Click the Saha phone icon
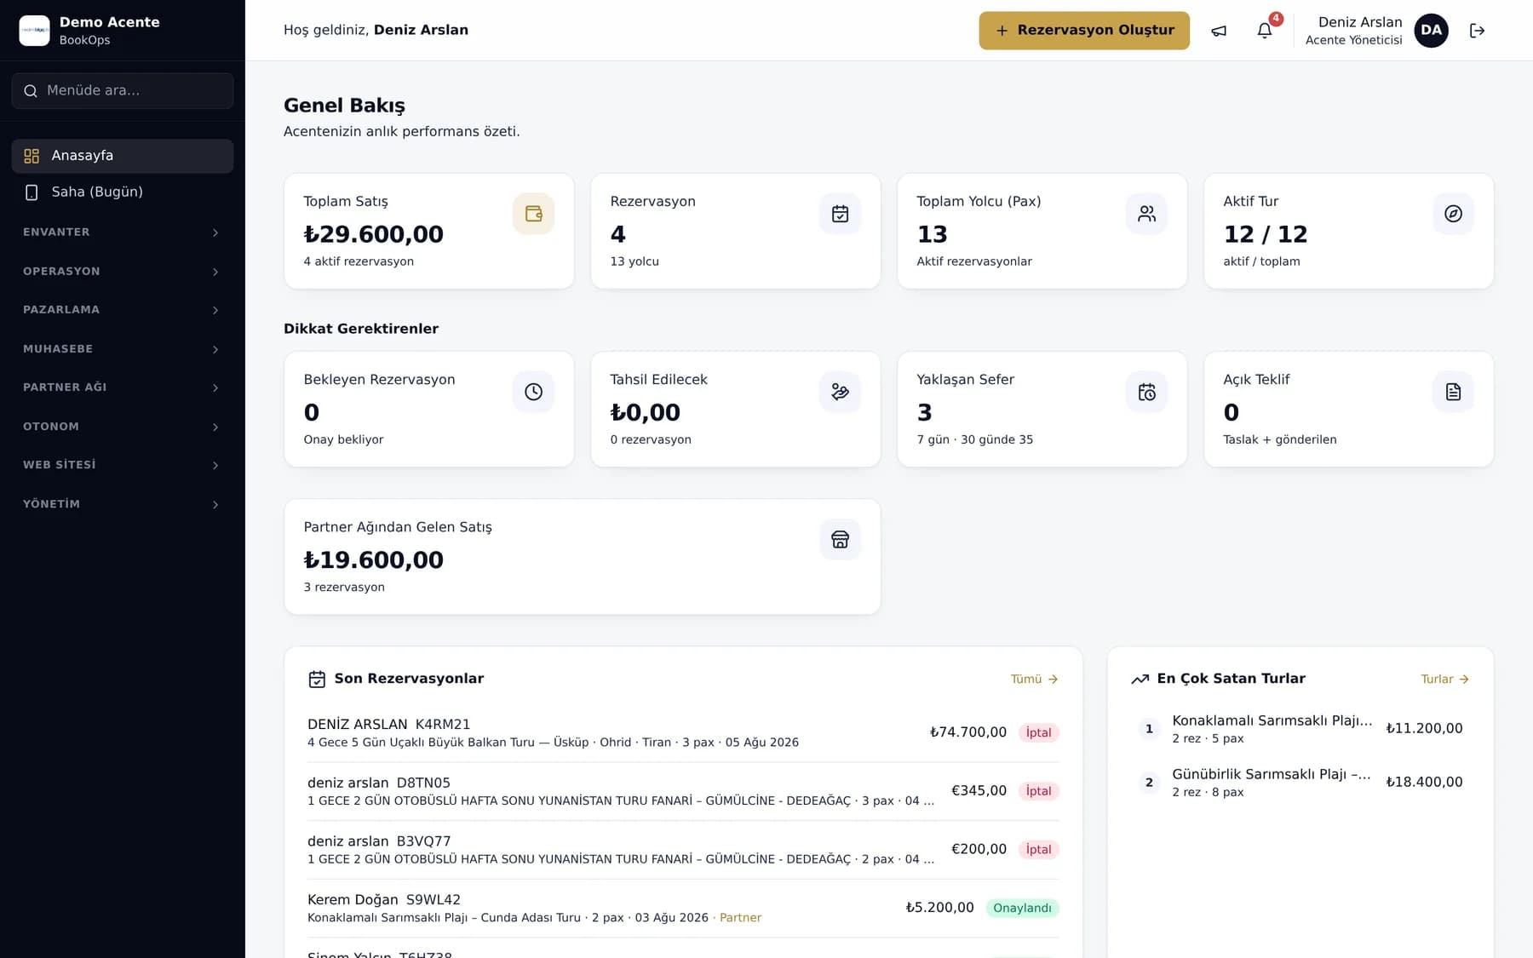The height and width of the screenshot is (958, 1533). 32,192
